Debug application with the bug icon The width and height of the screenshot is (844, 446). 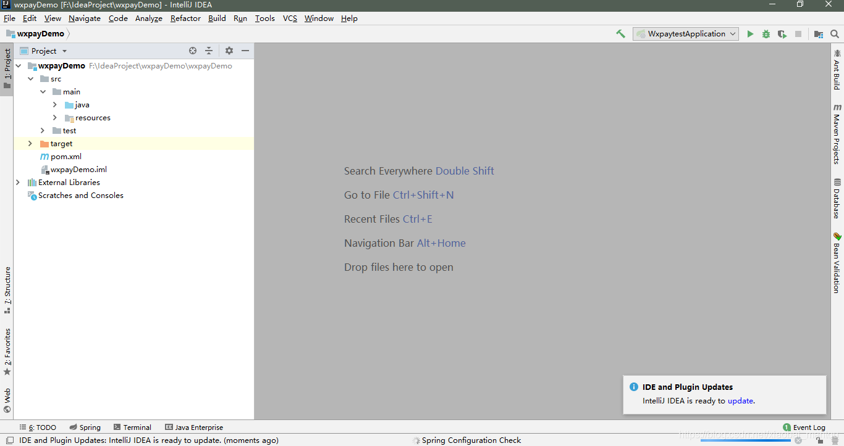tap(766, 34)
